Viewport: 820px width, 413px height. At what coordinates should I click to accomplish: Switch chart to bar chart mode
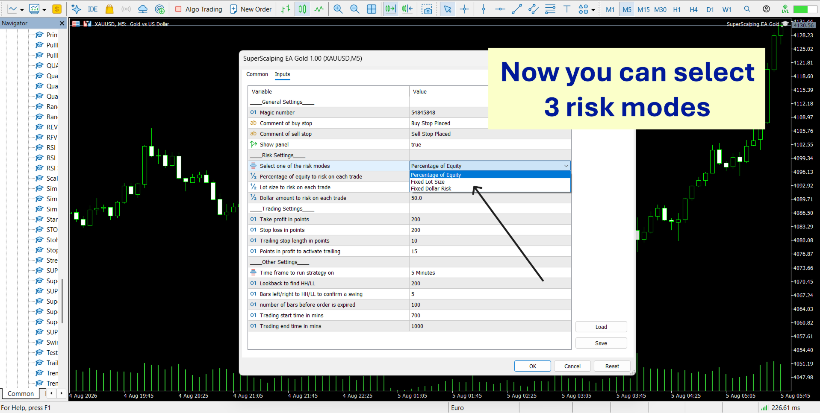click(x=286, y=9)
